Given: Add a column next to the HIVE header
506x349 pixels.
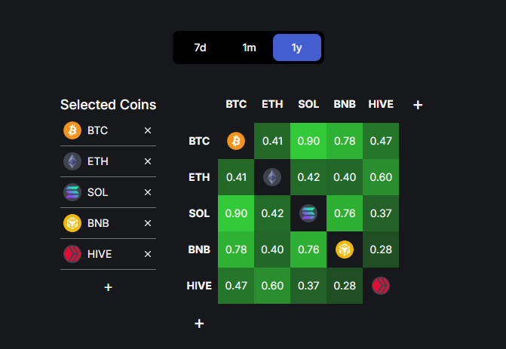Looking at the screenshot, I should coord(418,105).
